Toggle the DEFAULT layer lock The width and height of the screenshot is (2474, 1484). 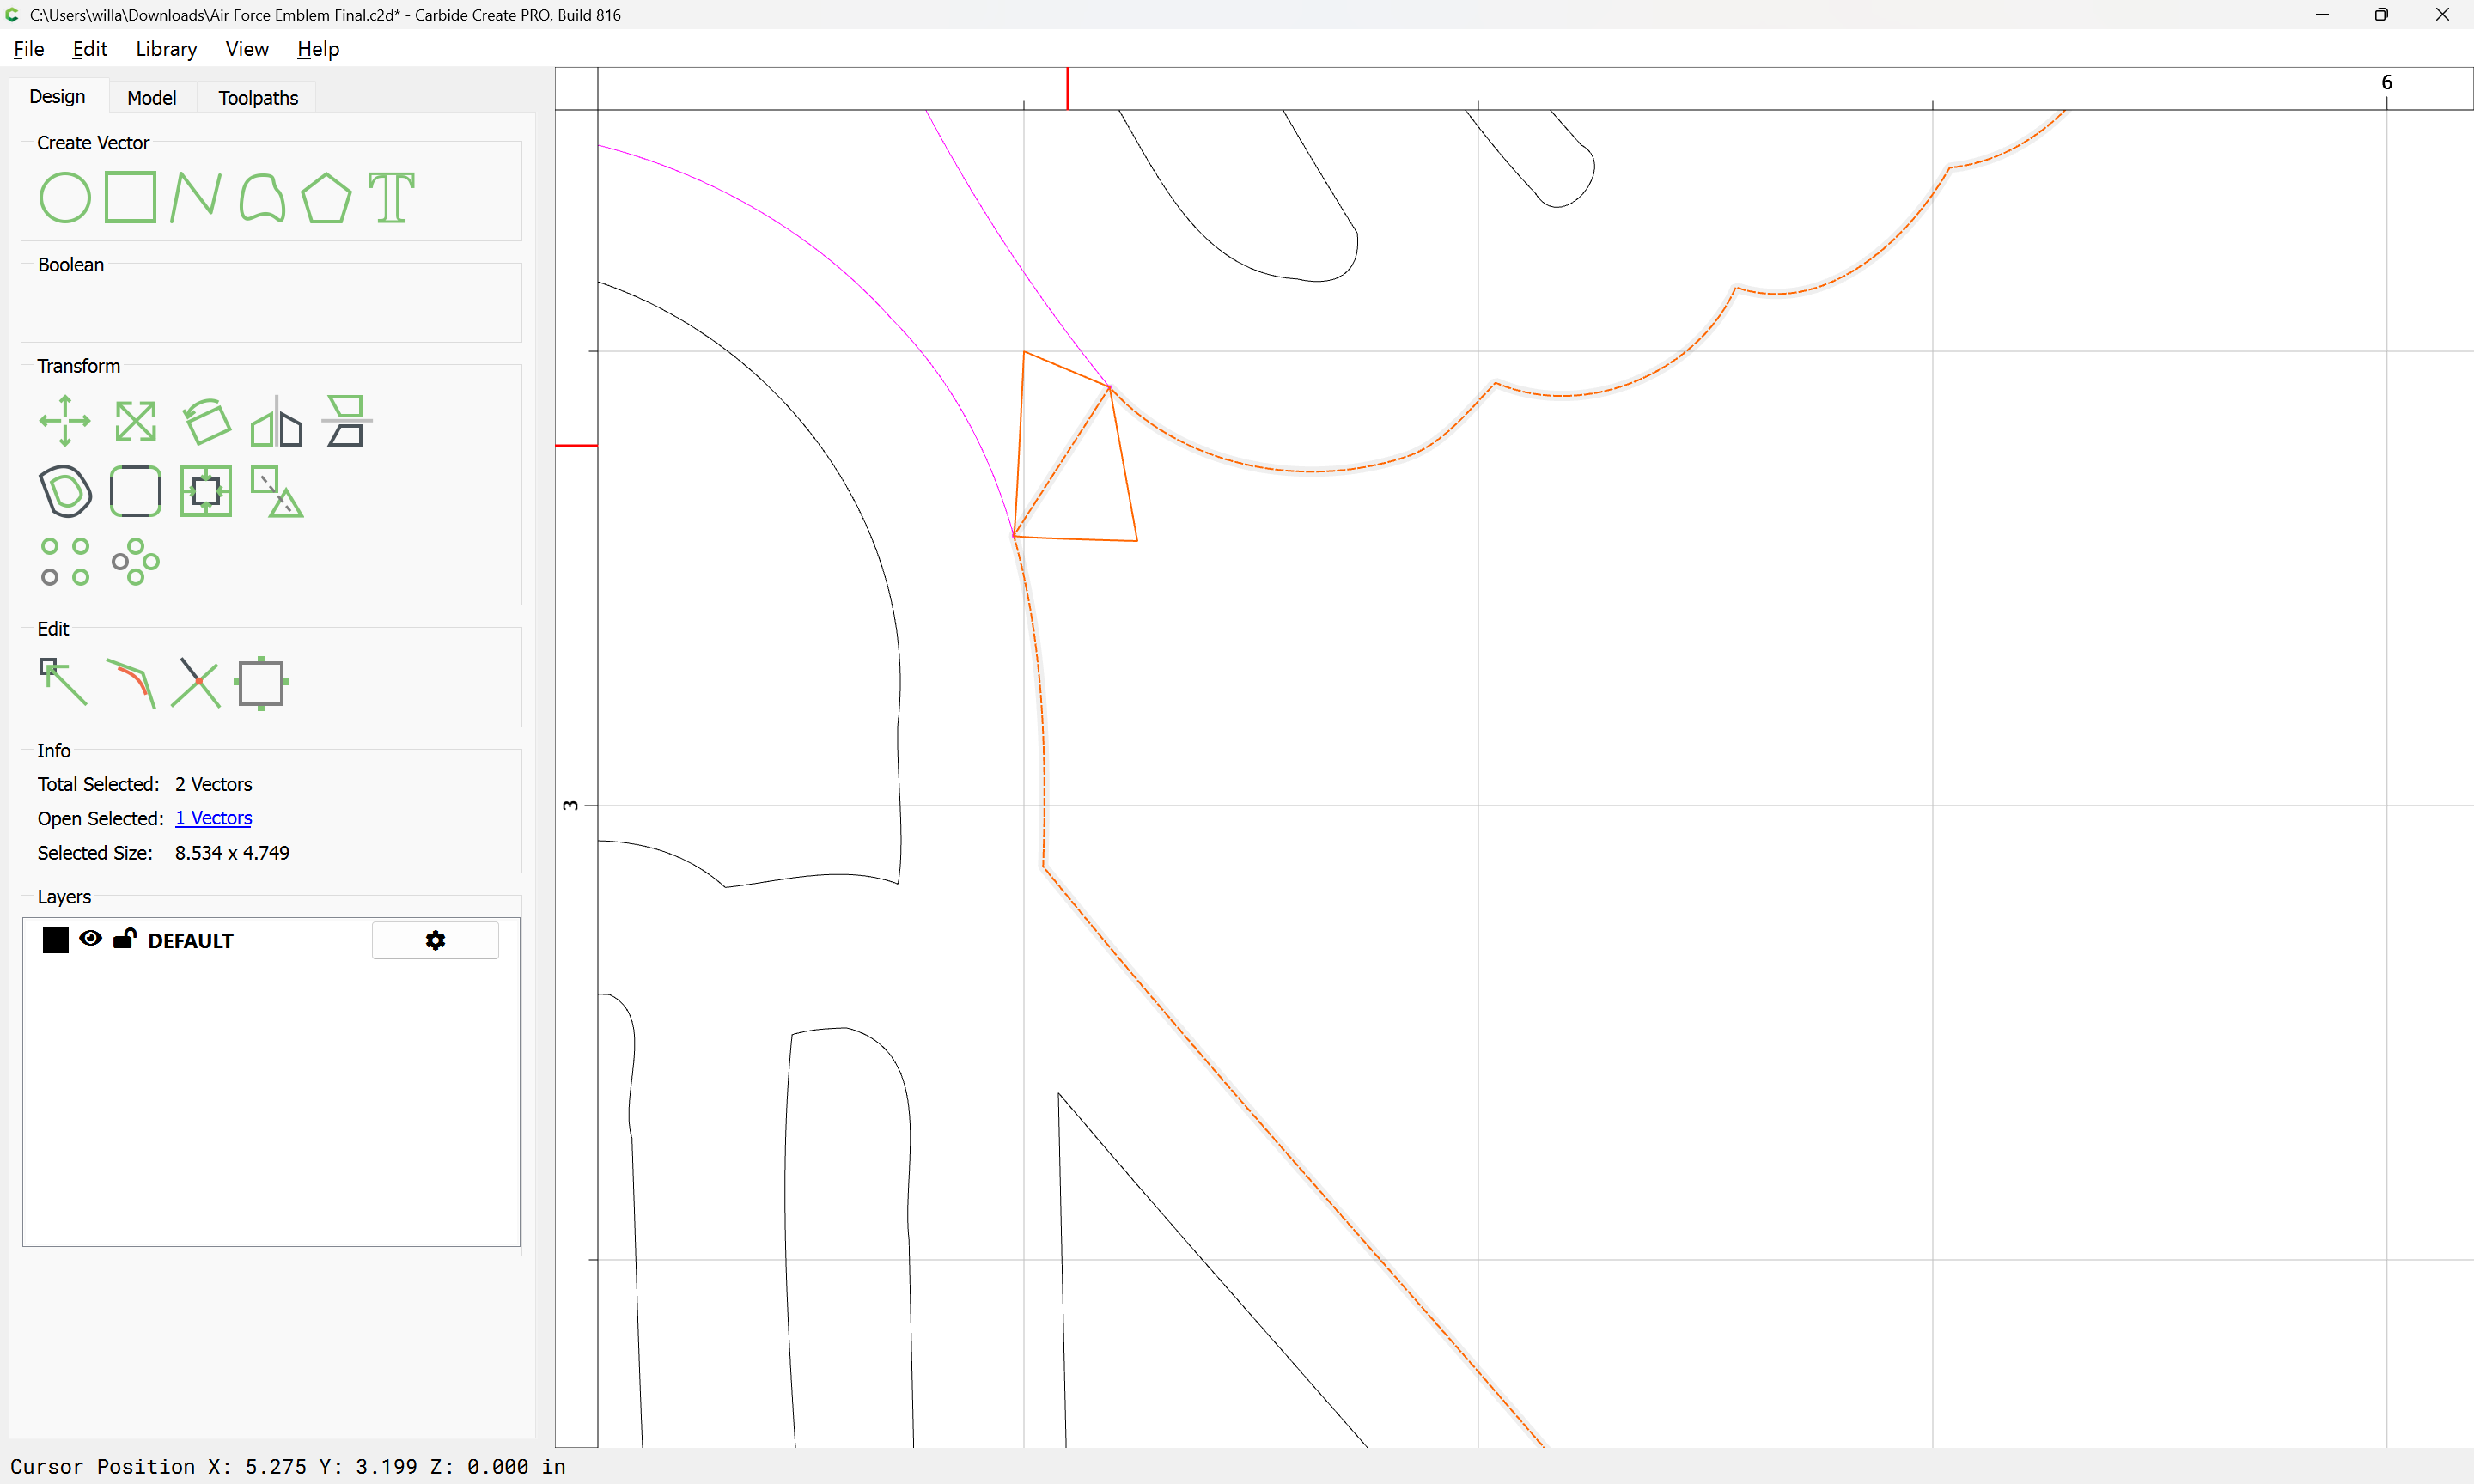coord(124,938)
